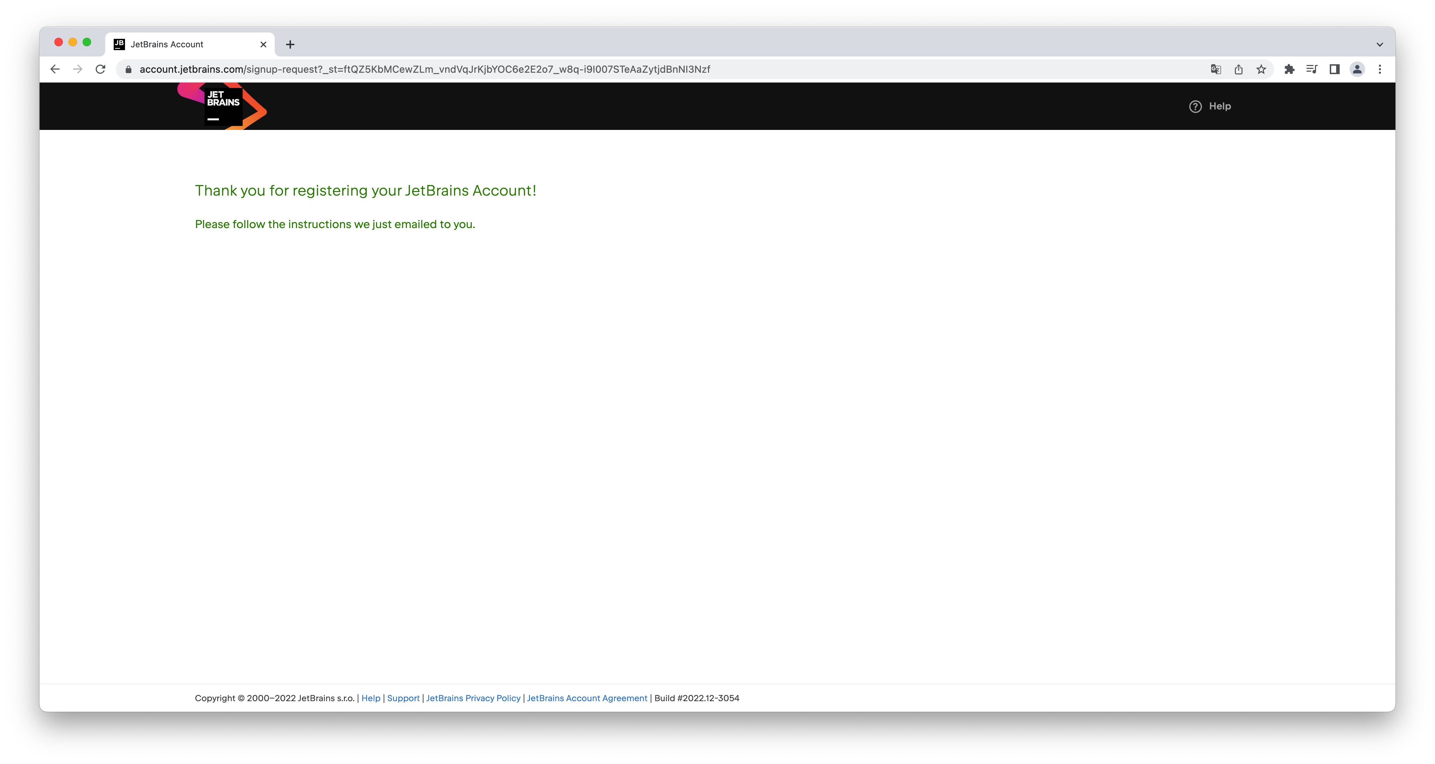Open Google Translate page icon

(1215, 69)
